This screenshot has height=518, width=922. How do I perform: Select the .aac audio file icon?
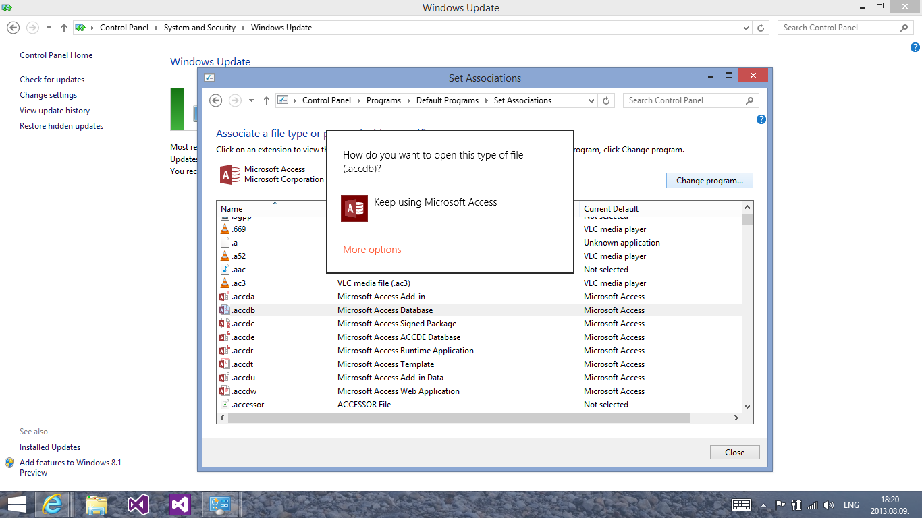point(225,270)
